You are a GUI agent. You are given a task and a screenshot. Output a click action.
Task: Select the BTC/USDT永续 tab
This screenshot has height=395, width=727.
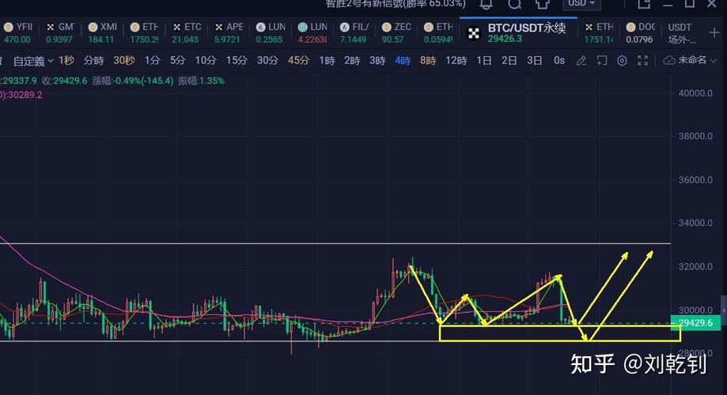(x=518, y=33)
